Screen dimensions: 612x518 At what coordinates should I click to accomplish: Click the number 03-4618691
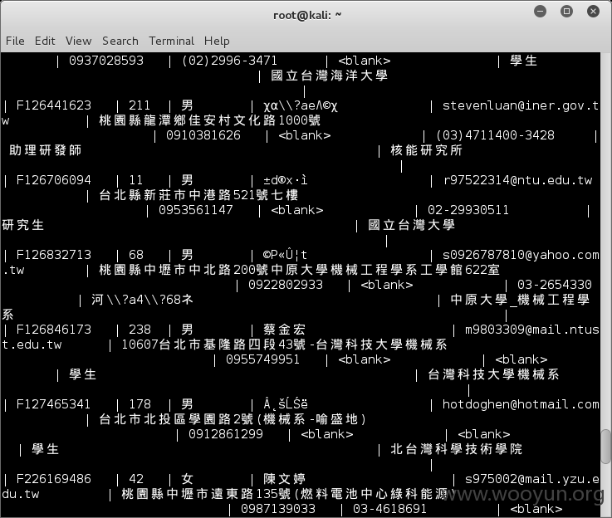click(x=390, y=509)
